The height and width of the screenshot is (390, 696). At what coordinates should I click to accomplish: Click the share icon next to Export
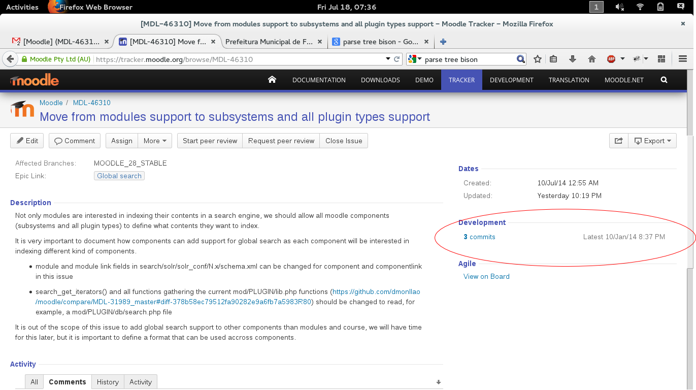click(x=618, y=141)
